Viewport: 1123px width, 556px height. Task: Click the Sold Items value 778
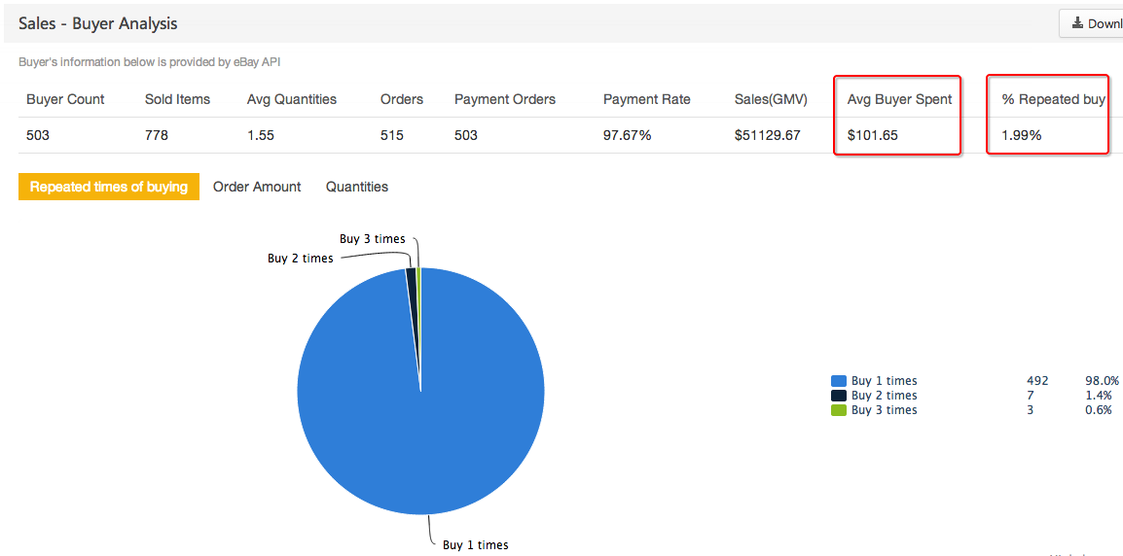tap(156, 134)
